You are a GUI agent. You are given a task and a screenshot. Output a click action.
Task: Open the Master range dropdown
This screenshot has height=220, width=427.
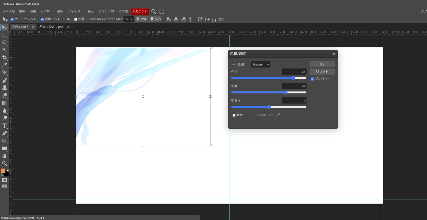(260, 64)
